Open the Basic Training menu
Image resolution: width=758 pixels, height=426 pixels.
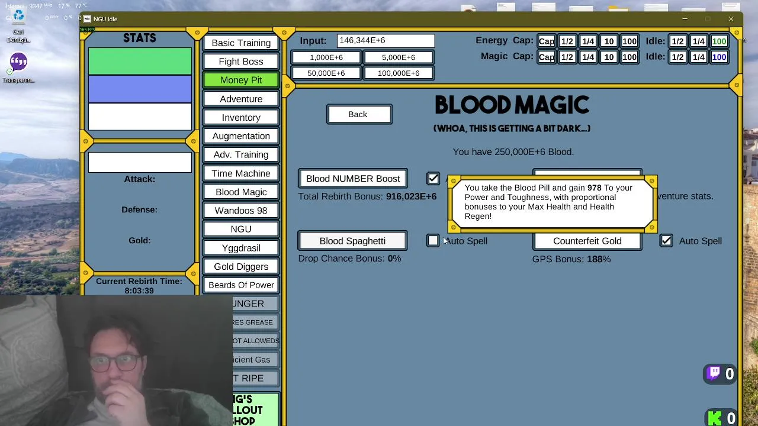241,43
